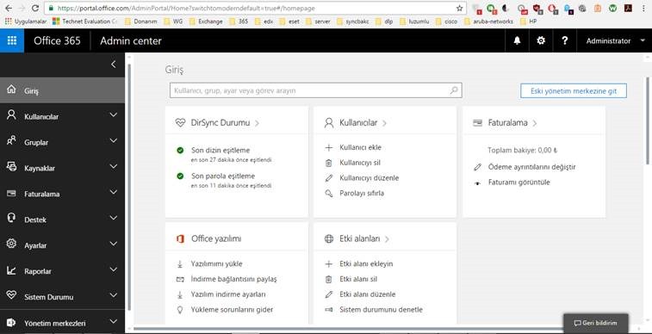Screen dimensions: 652x334
Task: Expand the Kullanıcılar sidebar section
Action: (114, 115)
